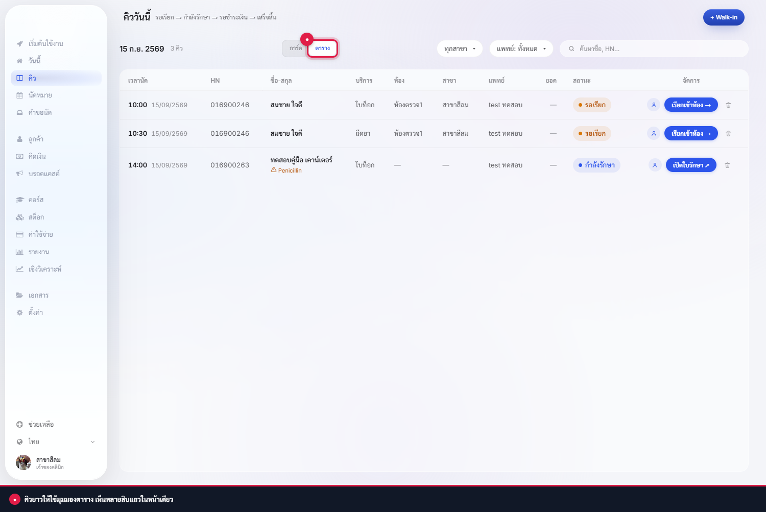Open the สาขาสีลม user profile avatar

23,462
